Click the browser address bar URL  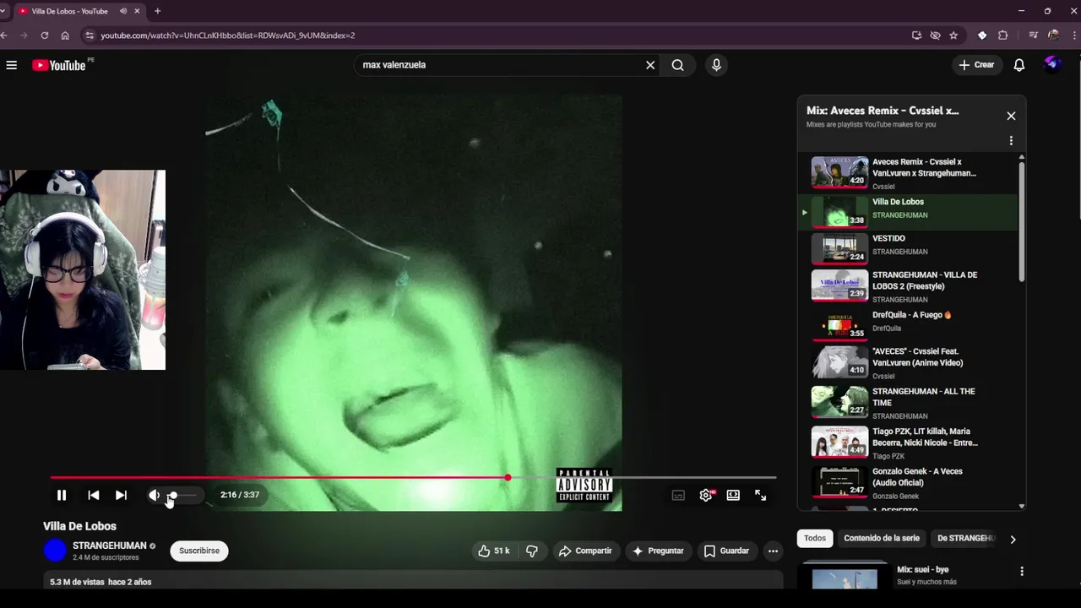point(228,35)
